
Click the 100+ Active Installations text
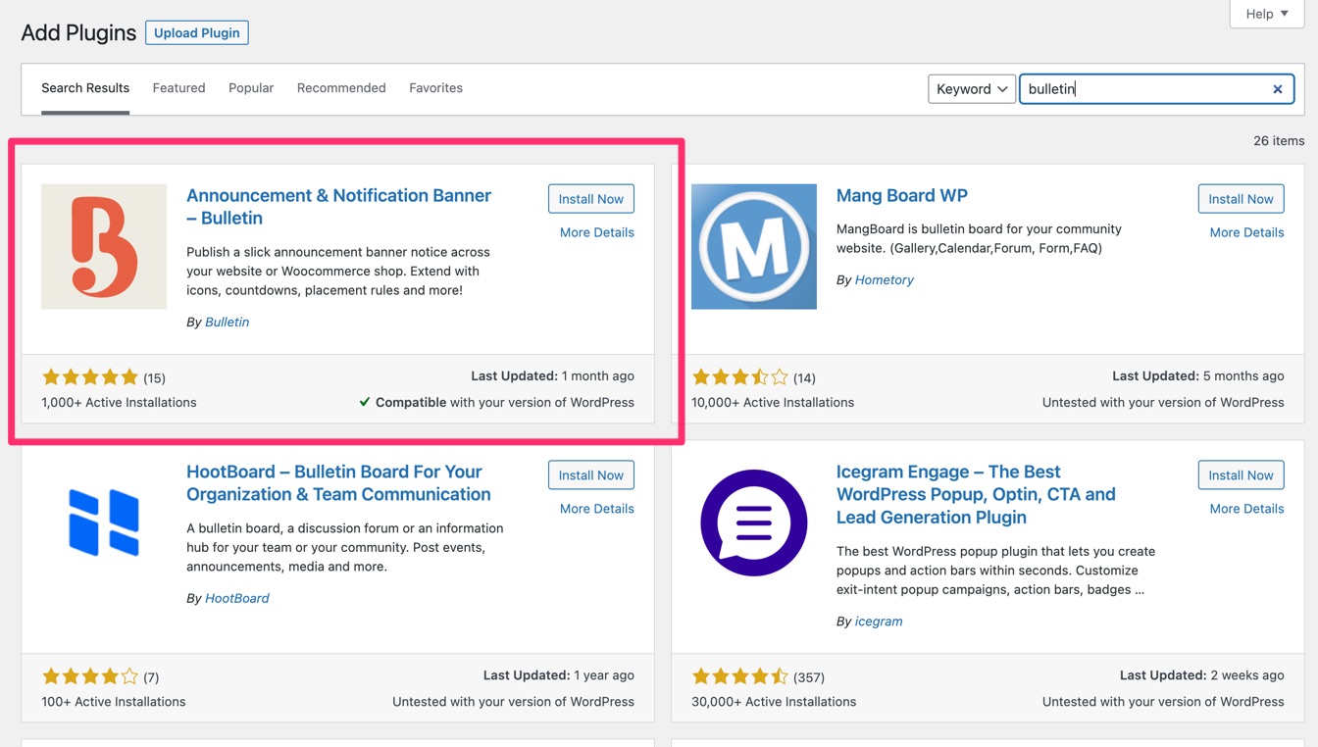tap(113, 702)
